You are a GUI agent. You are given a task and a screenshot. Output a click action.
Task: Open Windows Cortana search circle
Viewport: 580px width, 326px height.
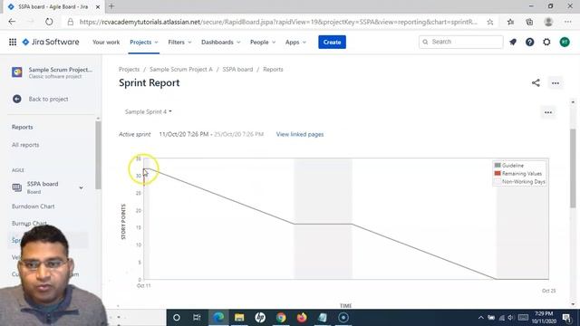click(x=177, y=318)
